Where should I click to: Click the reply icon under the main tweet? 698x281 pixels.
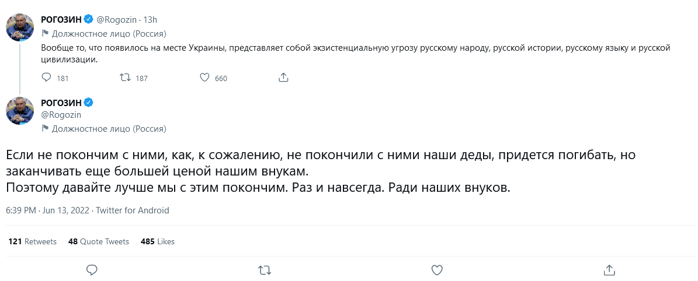coord(91,270)
